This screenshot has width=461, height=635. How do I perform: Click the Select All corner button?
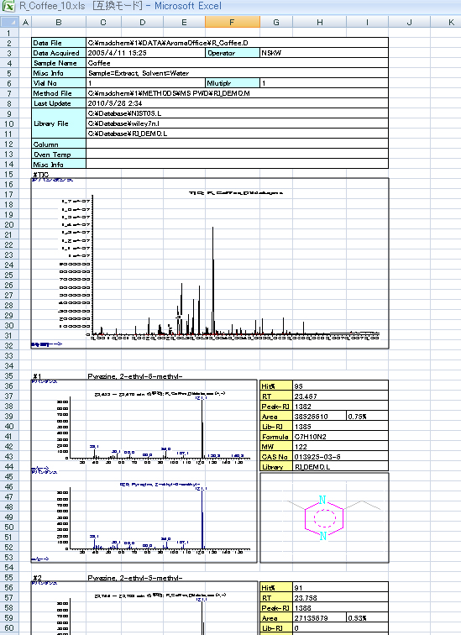[x=9, y=22]
